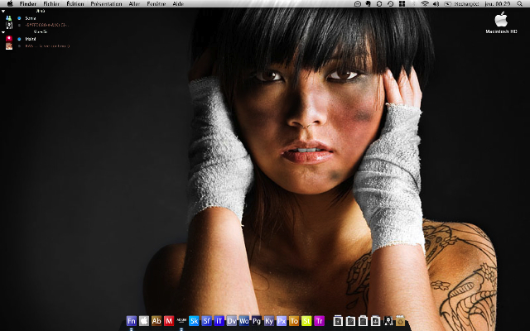Click the silver Apple dock icon

click(144, 320)
